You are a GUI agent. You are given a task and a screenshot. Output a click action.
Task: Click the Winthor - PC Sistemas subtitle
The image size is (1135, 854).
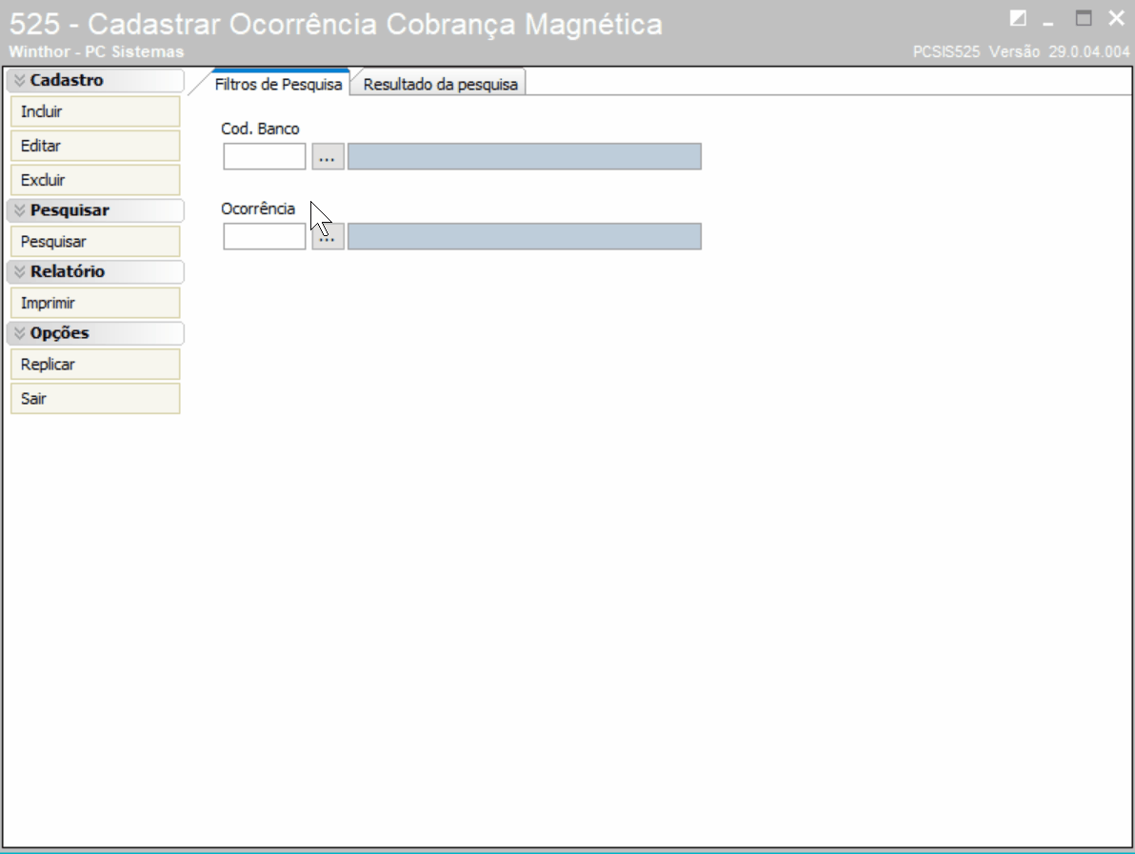(x=96, y=52)
